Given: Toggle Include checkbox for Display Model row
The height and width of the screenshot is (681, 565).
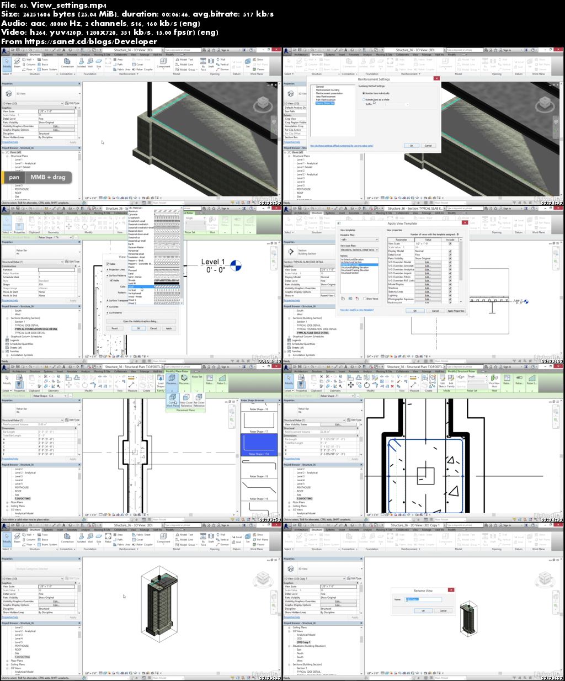Looking at the screenshot, I should 450,251.
